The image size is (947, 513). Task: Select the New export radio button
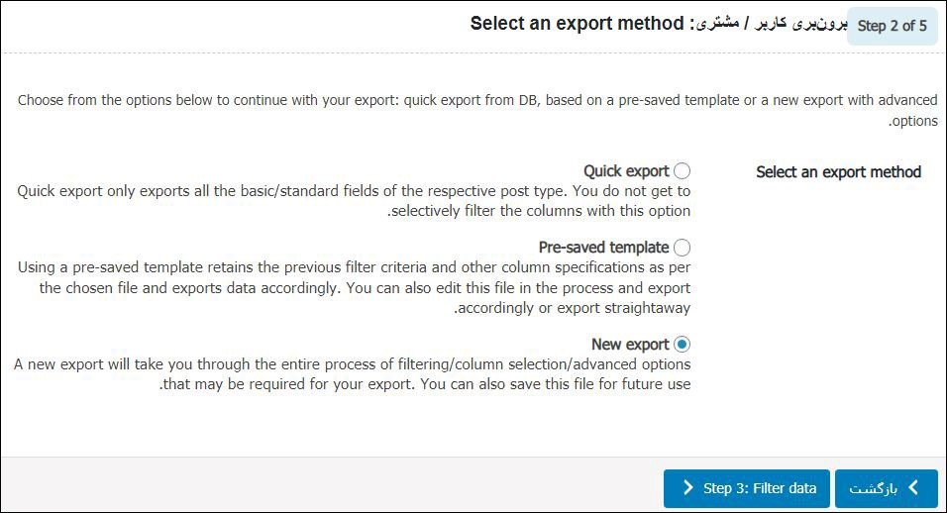coord(682,344)
